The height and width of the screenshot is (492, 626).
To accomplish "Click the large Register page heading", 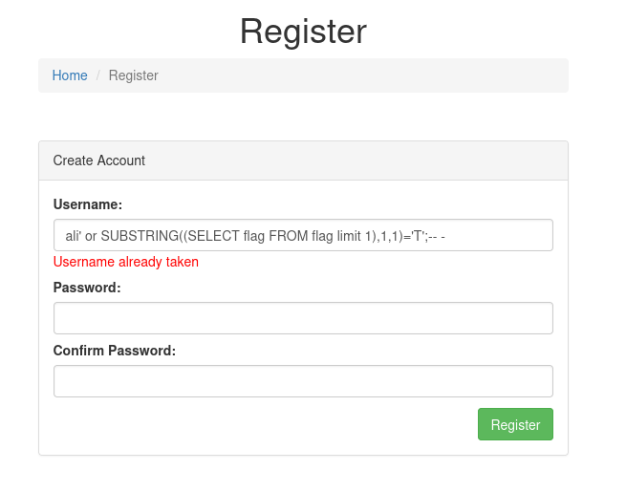I will point(303,32).
